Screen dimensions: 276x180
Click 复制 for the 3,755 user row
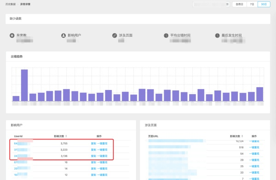click(x=93, y=143)
